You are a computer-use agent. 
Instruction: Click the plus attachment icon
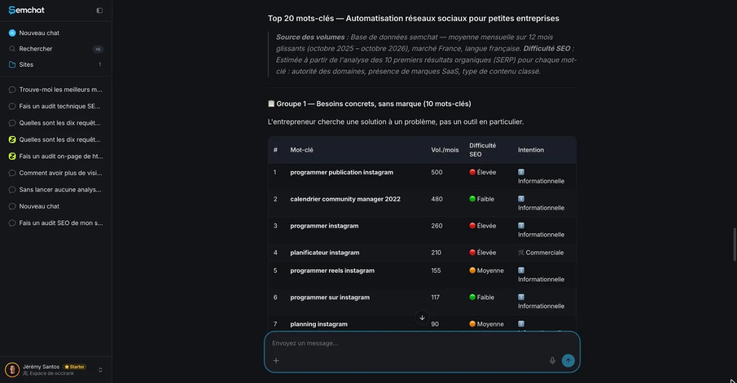(x=276, y=361)
